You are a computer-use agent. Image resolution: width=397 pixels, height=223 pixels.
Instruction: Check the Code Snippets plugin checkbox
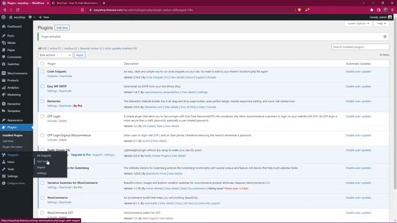coord(42,72)
